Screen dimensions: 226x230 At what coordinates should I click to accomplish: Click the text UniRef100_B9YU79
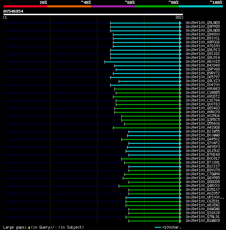click(x=203, y=170)
